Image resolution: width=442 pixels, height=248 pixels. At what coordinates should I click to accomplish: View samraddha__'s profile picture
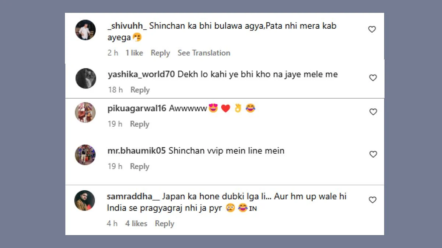tap(85, 200)
